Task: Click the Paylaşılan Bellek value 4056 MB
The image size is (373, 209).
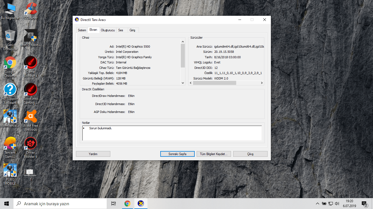Action: [122, 84]
